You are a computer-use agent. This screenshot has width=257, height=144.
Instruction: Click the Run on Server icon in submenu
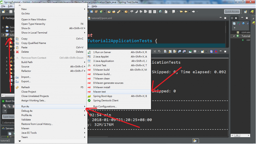pos(89,52)
